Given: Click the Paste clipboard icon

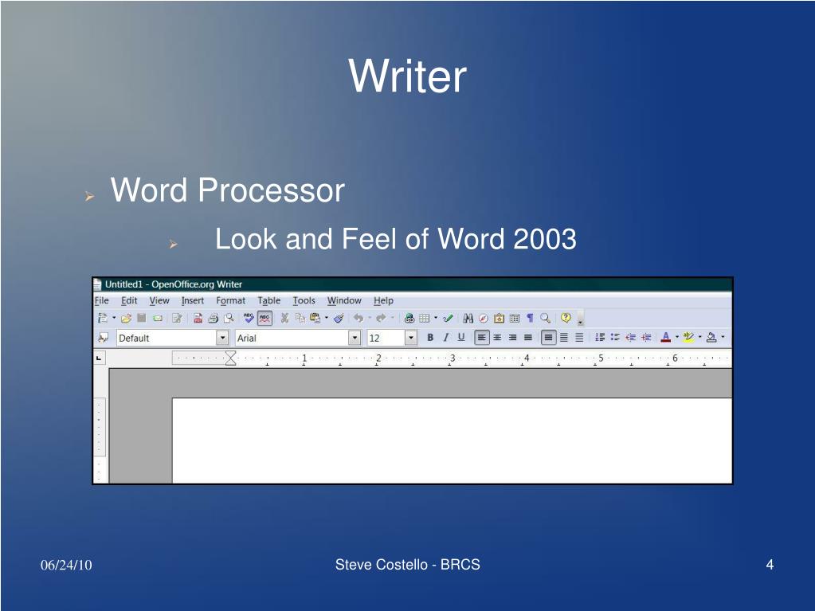Looking at the screenshot, I should pos(315,318).
